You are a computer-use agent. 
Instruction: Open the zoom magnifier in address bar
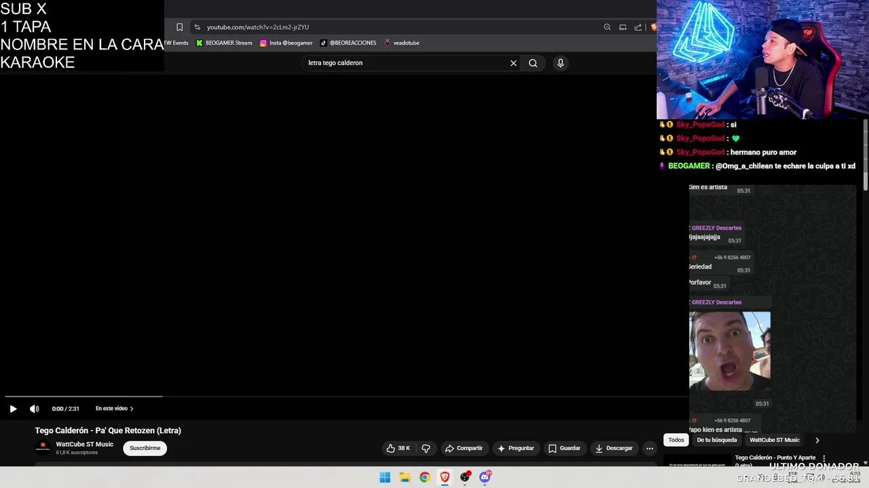coord(607,27)
